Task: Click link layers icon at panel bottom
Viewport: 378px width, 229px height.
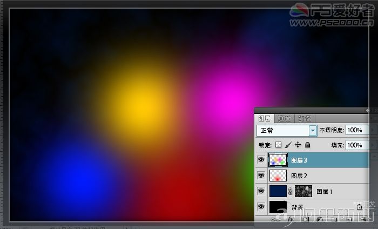Action: (x=275, y=220)
